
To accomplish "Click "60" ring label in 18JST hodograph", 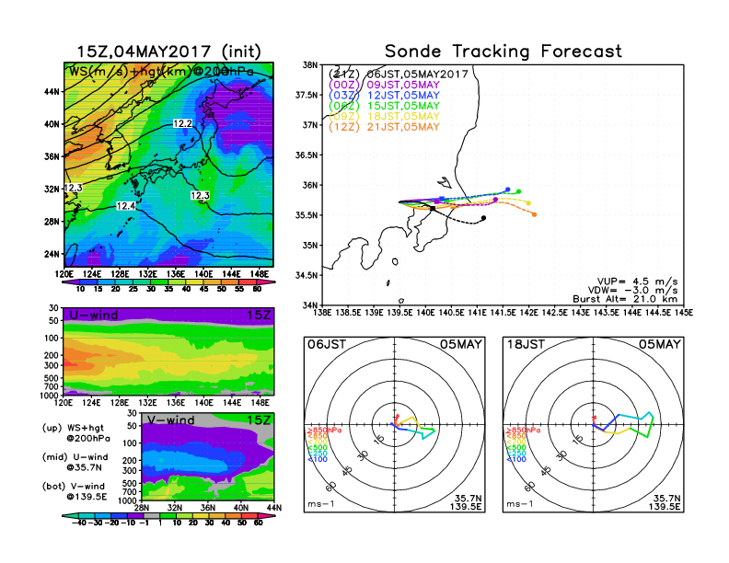I will [x=530, y=487].
